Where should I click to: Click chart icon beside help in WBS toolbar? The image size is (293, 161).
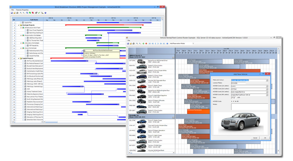point(43,13)
